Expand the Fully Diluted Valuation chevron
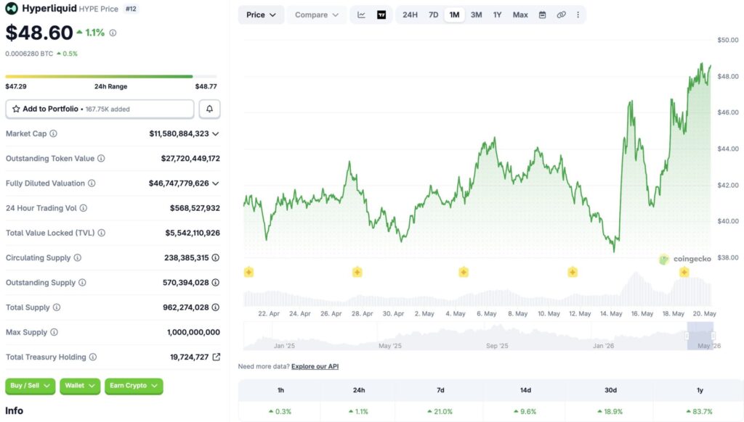 (x=215, y=183)
